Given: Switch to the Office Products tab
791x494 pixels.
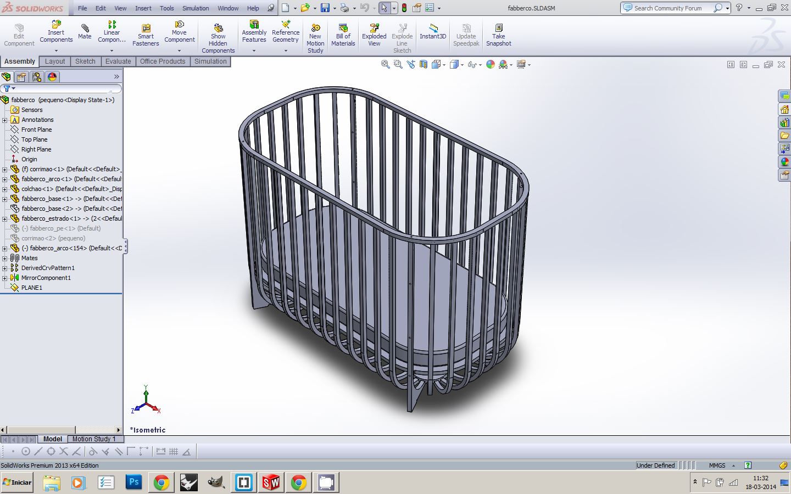Looking at the screenshot, I should (x=163, y=61).
